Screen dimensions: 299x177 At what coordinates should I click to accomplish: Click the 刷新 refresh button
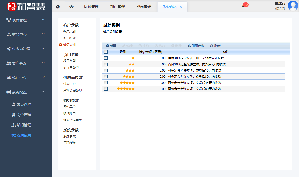[215, 46]
